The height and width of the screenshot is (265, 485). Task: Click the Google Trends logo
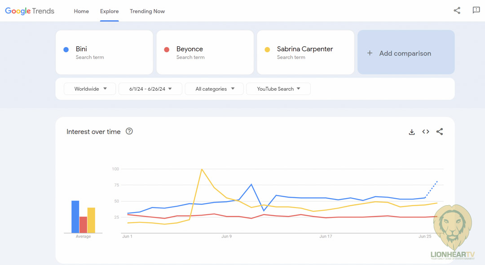click(x=30, y=11)
